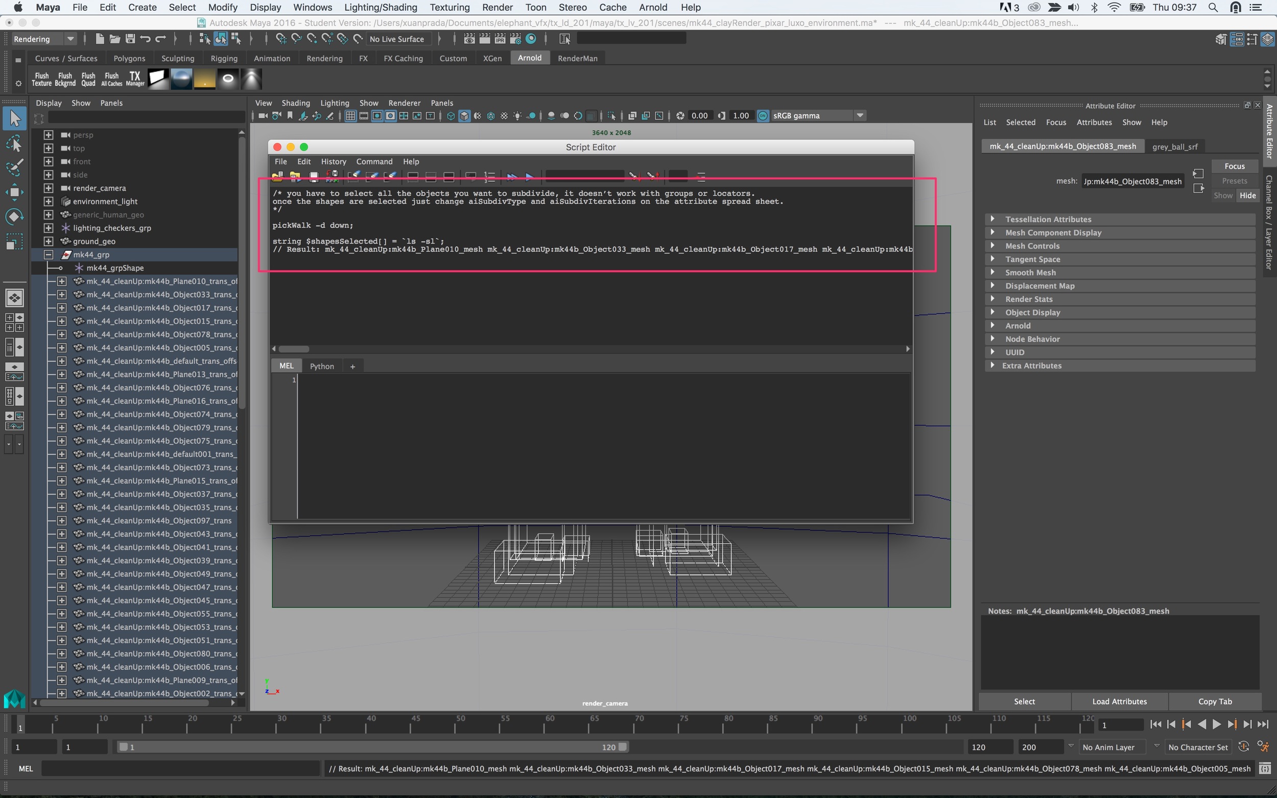Viewport: 1277px width, 798px height.
Task: Toggle isolate select in viewport toolbar
Action: [x=611, y=115]
